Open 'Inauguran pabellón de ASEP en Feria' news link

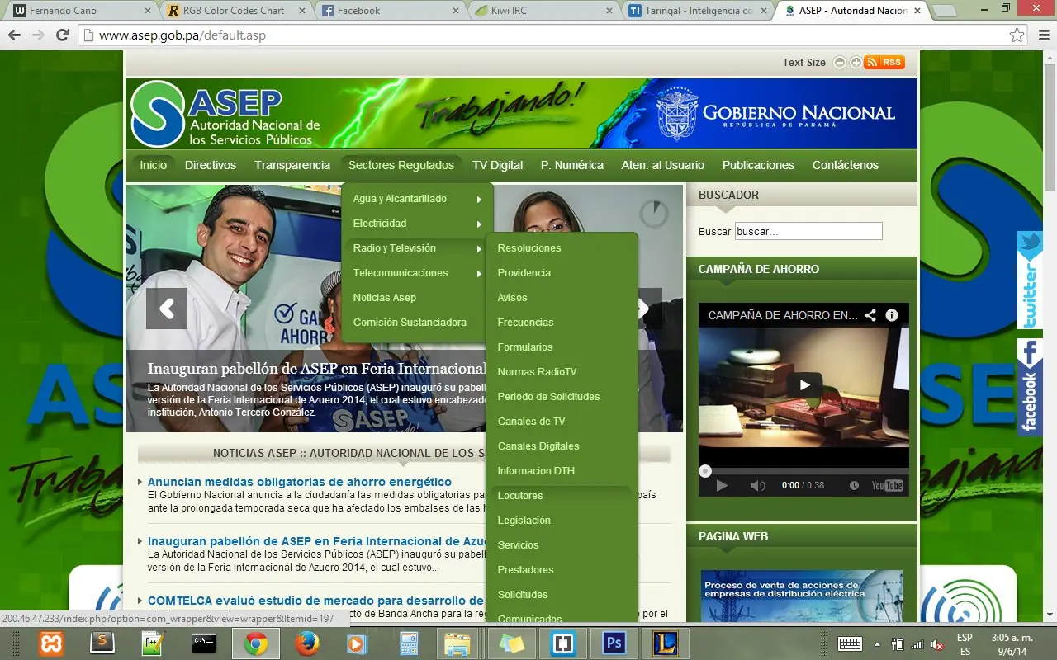(x=315, y=541)
